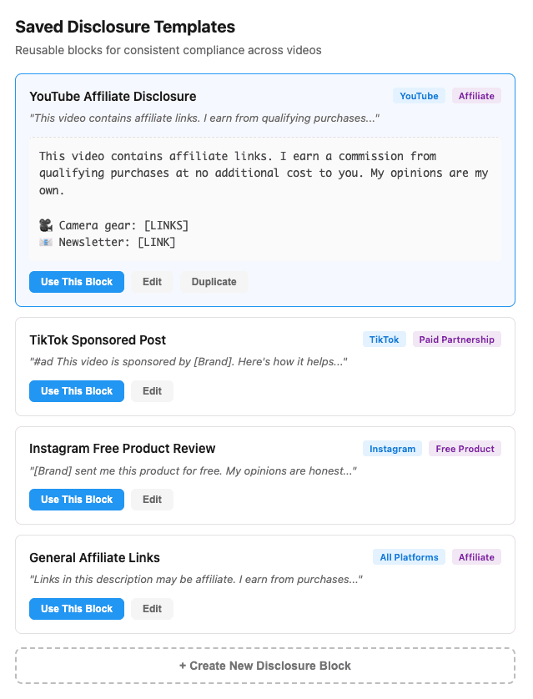
Task: Click the expanded disclosure text preview area
Action: pos(265,199)
